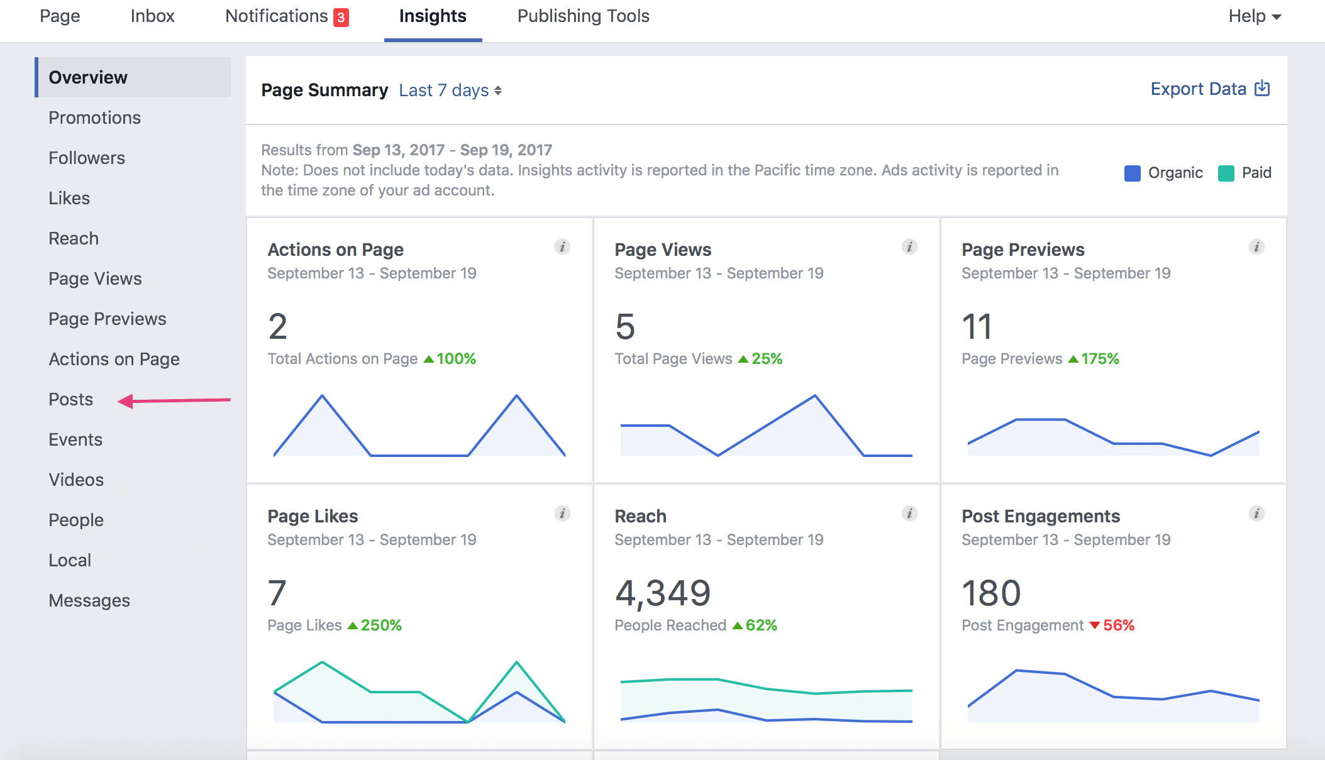Click the Page Previews line chart

[1114, 437]
